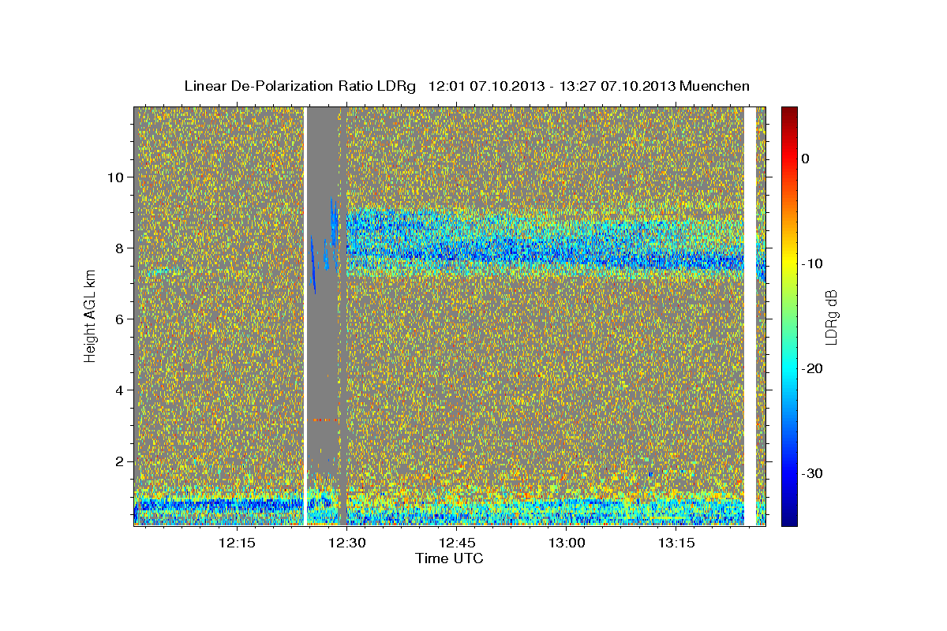The image size is (947, 631).
Task: Click the 12:30 time tick label
Action: 346,543
